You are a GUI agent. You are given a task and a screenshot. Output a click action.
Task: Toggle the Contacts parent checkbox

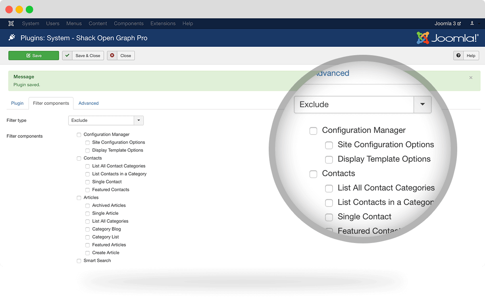[79, 158]
